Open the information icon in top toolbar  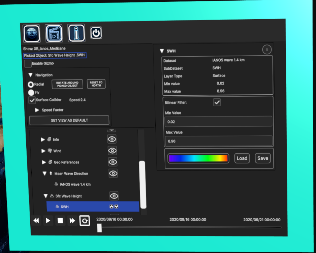[x=76, y=33]
